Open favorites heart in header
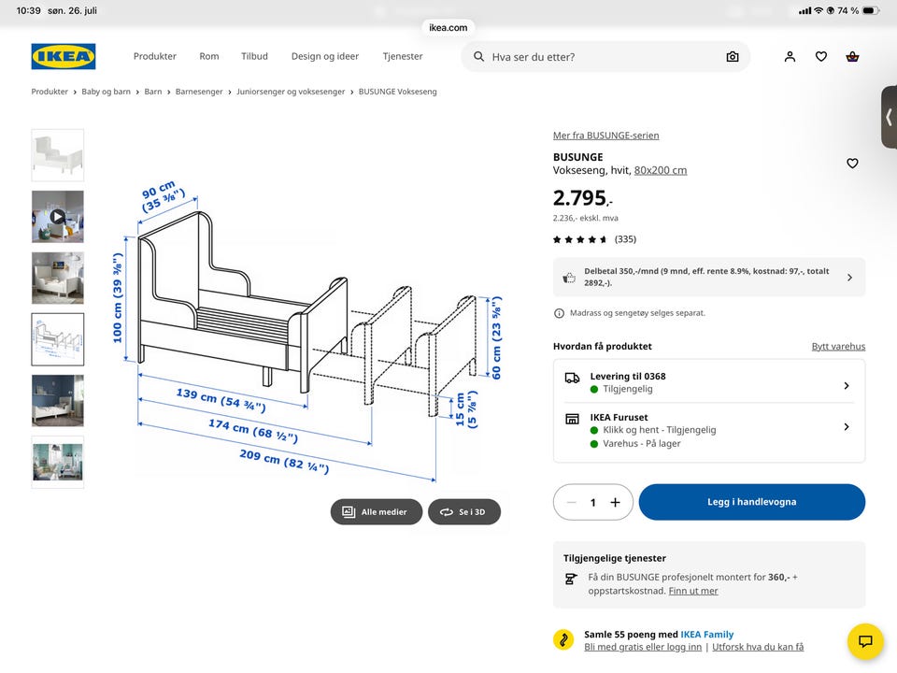The width and height of the screenshot is (897, 673). pos(821,57)
